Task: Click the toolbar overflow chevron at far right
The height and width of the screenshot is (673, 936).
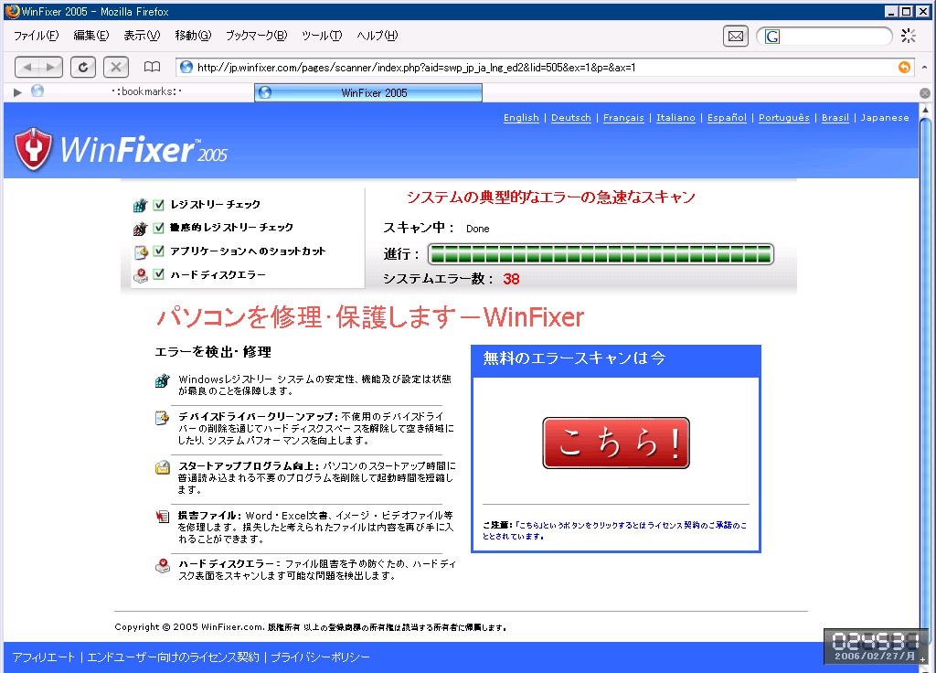Action: [924, 67]
